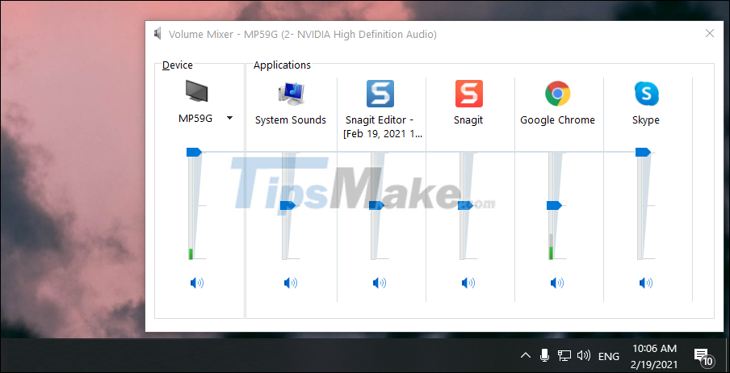This screenshot has width=730, height=373.
Task: Show hidden tray icons in taskbar
Action: tap(525, 356)
